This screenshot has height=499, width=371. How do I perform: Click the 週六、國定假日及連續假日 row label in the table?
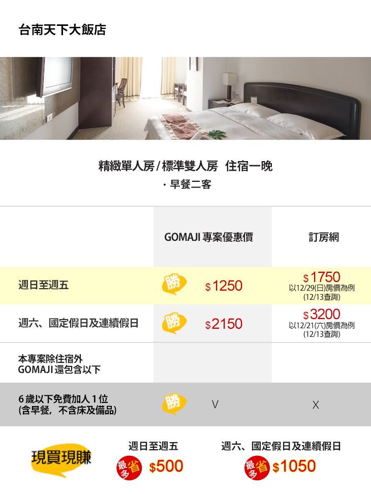tap(78, 323)
